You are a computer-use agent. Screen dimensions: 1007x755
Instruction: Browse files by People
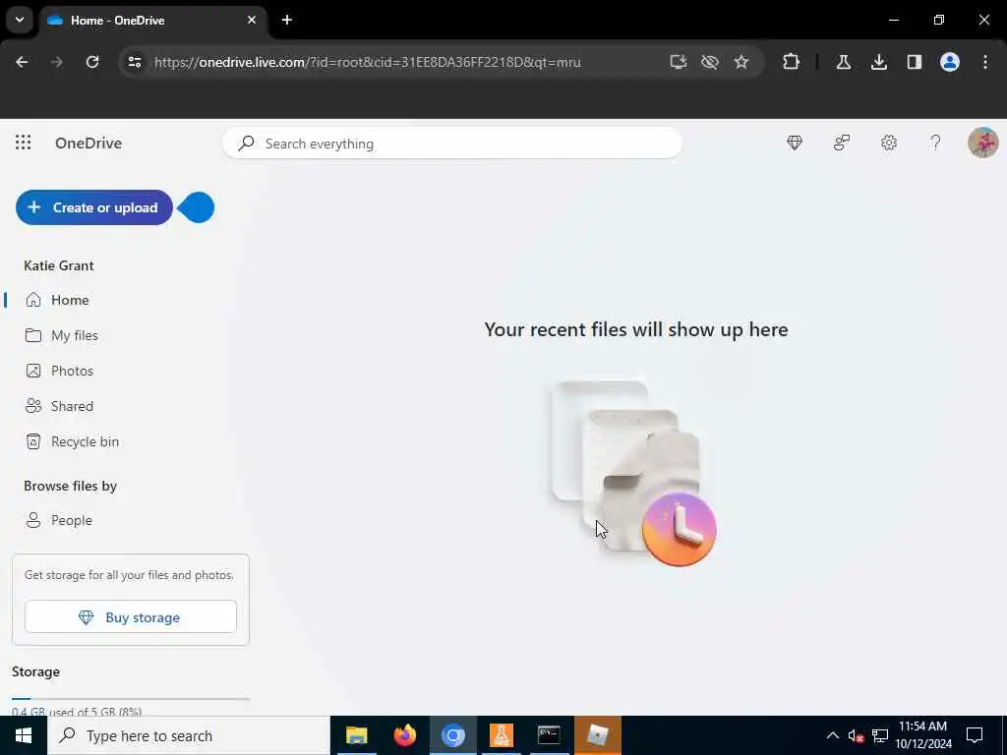click(59, 520)
